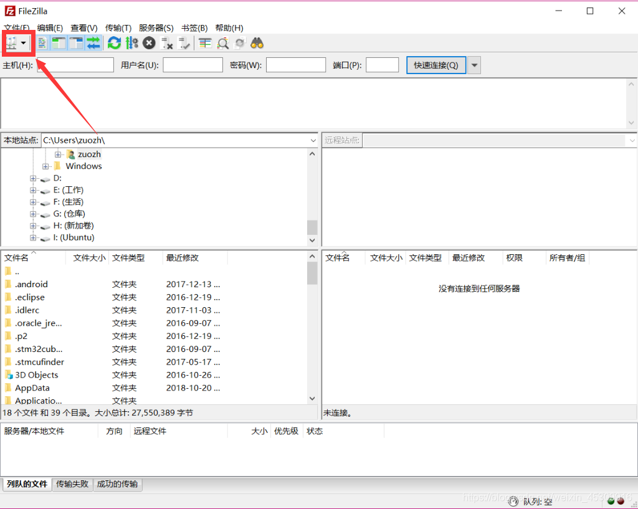Image resolution: width=638 pixels, height=509 pixels.
Task: Select .idlerc folder
Action: (27, 310)
